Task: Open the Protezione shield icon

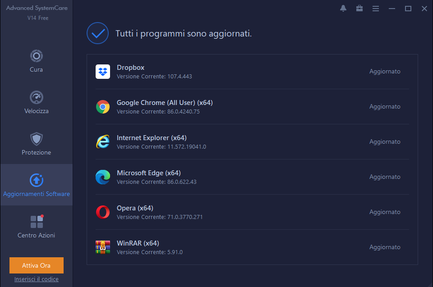Action: [36, 139]
